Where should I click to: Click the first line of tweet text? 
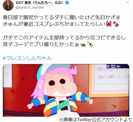[62, 18]
